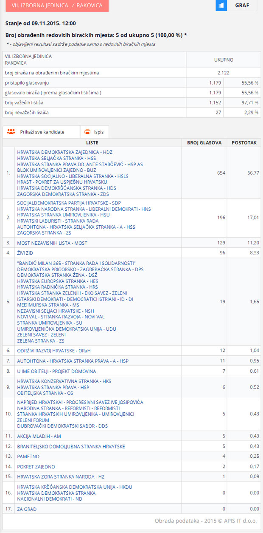Image resolution: width=263 pixels, height=533 pixels.
Task: Select the Ispis print tab
Action: click(98, 132)
